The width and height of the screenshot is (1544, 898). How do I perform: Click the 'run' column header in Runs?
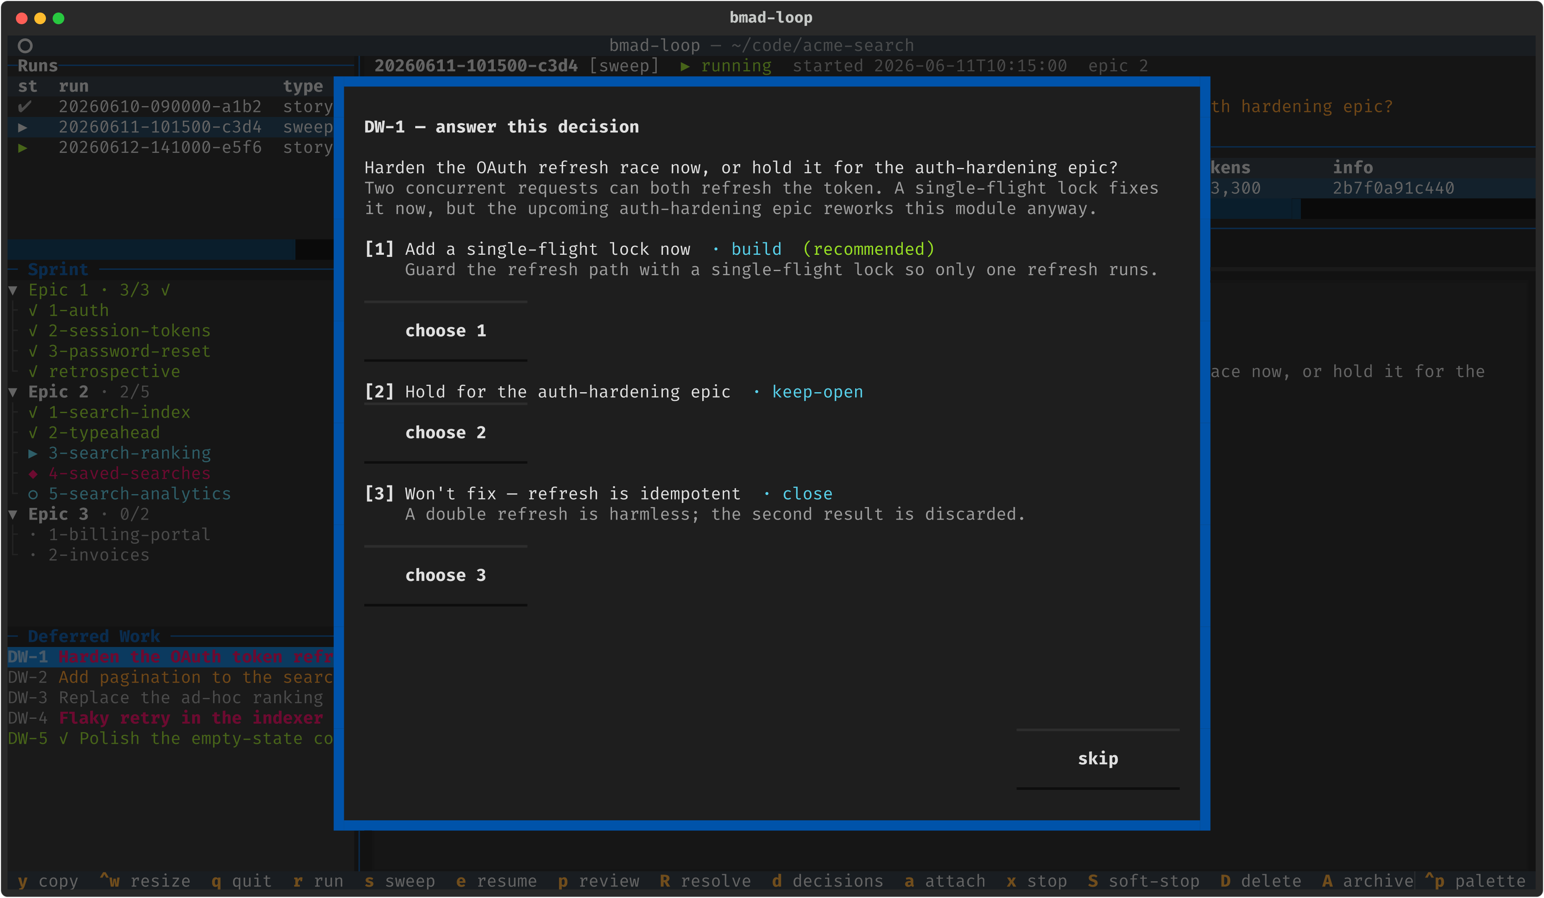[x=74, y=86]
